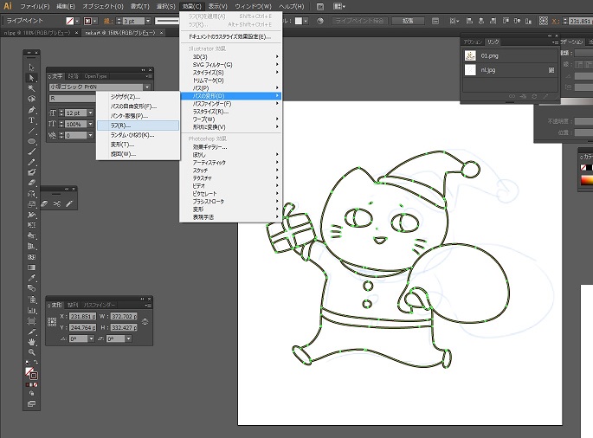593x438 pixels.
Task: Open the font family dropdown
Action: pyautogui.click(x=147, y=87)
